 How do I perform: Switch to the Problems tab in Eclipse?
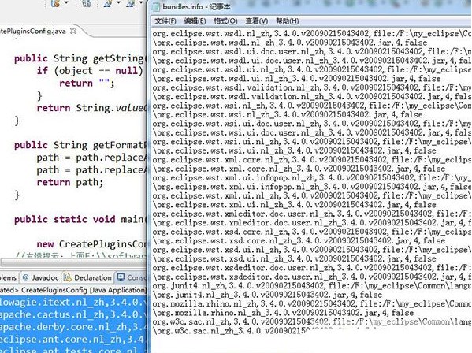(8, 277)
